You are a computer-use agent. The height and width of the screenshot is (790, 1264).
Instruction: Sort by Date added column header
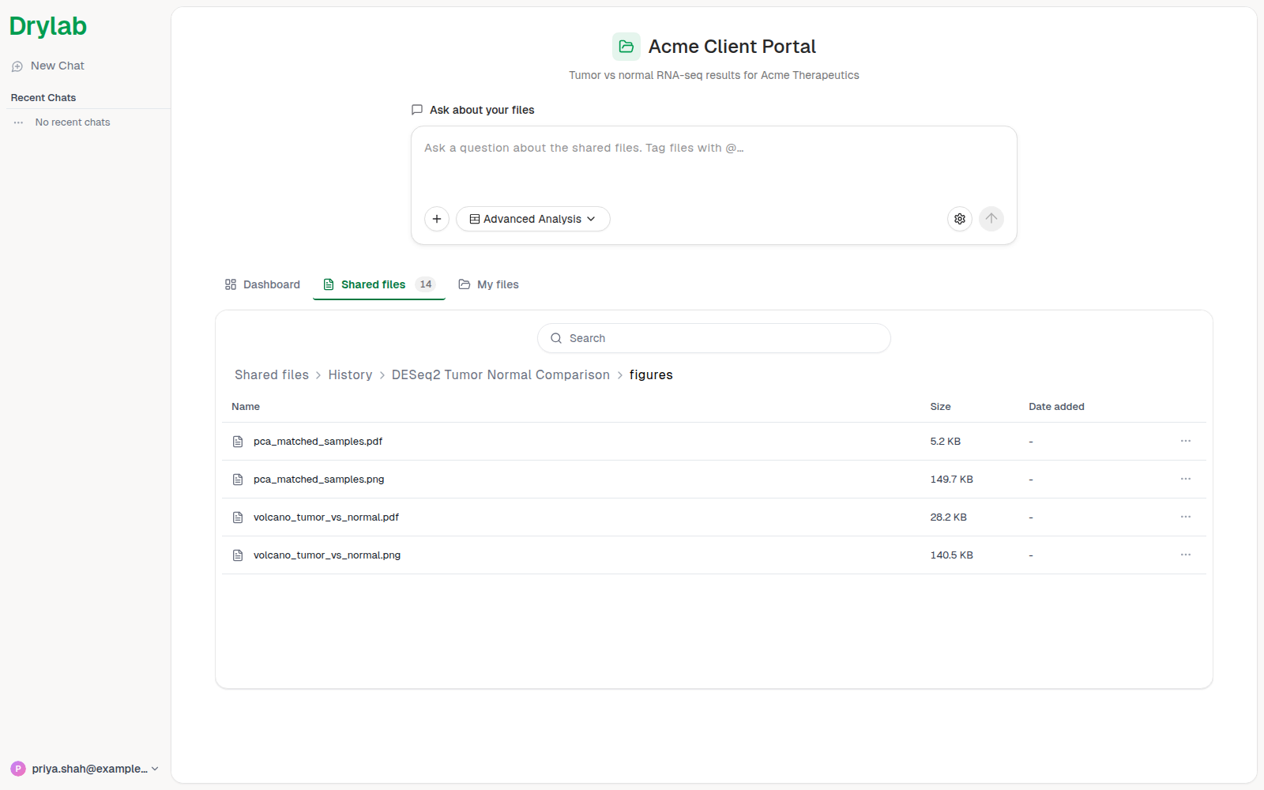pyautogui.click(x=1056, y=407)
